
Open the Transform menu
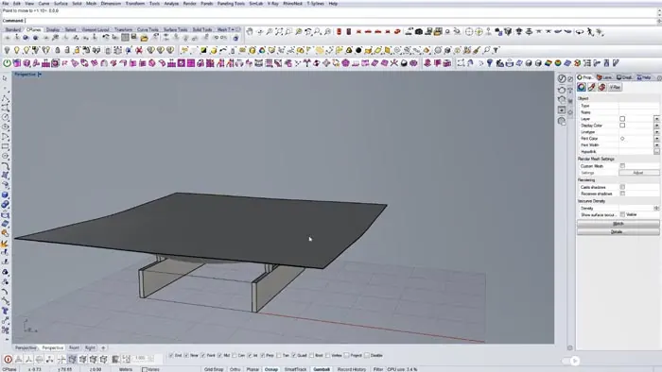135,4
